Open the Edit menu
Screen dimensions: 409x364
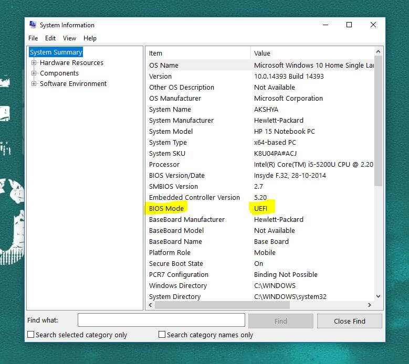(x=50, y=38)
